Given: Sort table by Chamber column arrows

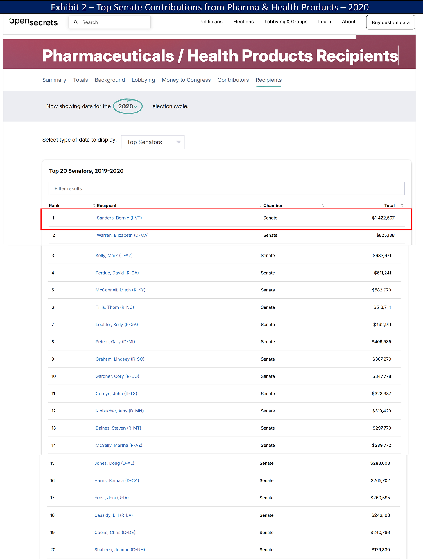Looking at the screenshot, I should click(x=323, y=206).
